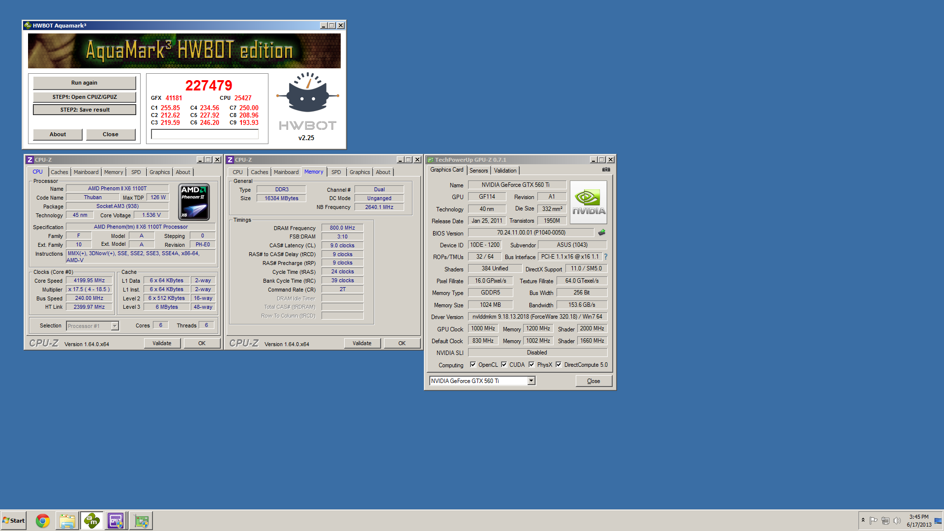Open Sensors tab in GPU-Z
Screen dimensions: 944x531
point(479,171)
